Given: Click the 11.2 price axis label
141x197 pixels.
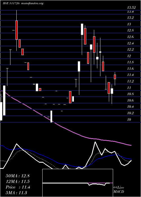Looking at the screenshot, I should (x=130, y=81).
